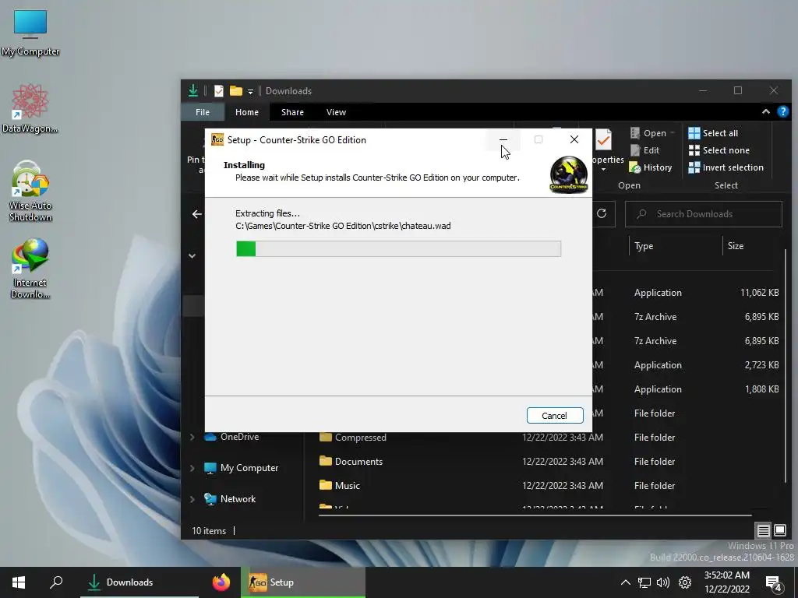Open the File tab in Downloads window
The image size is (798, 598).
pyautogui.click(x=203, y=112)
